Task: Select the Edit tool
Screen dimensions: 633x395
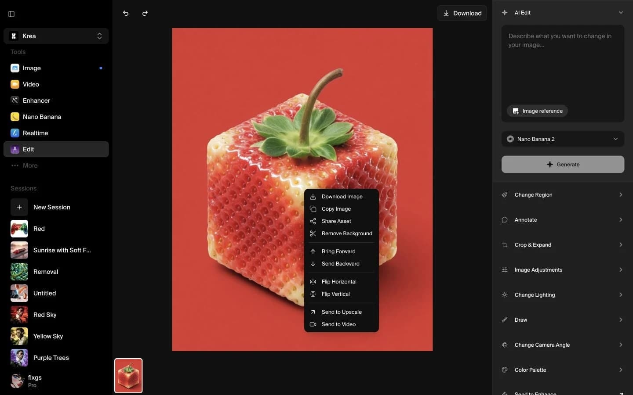Action: (56, 149)
